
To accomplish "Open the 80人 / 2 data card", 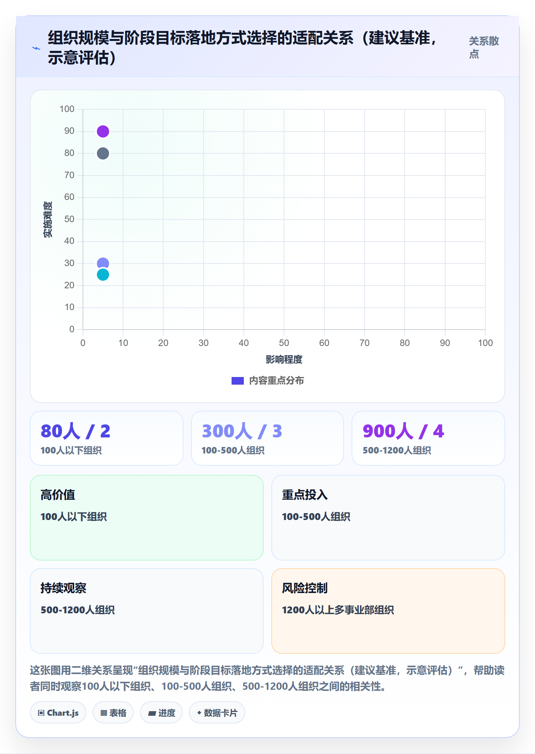I will pos(107,438).
